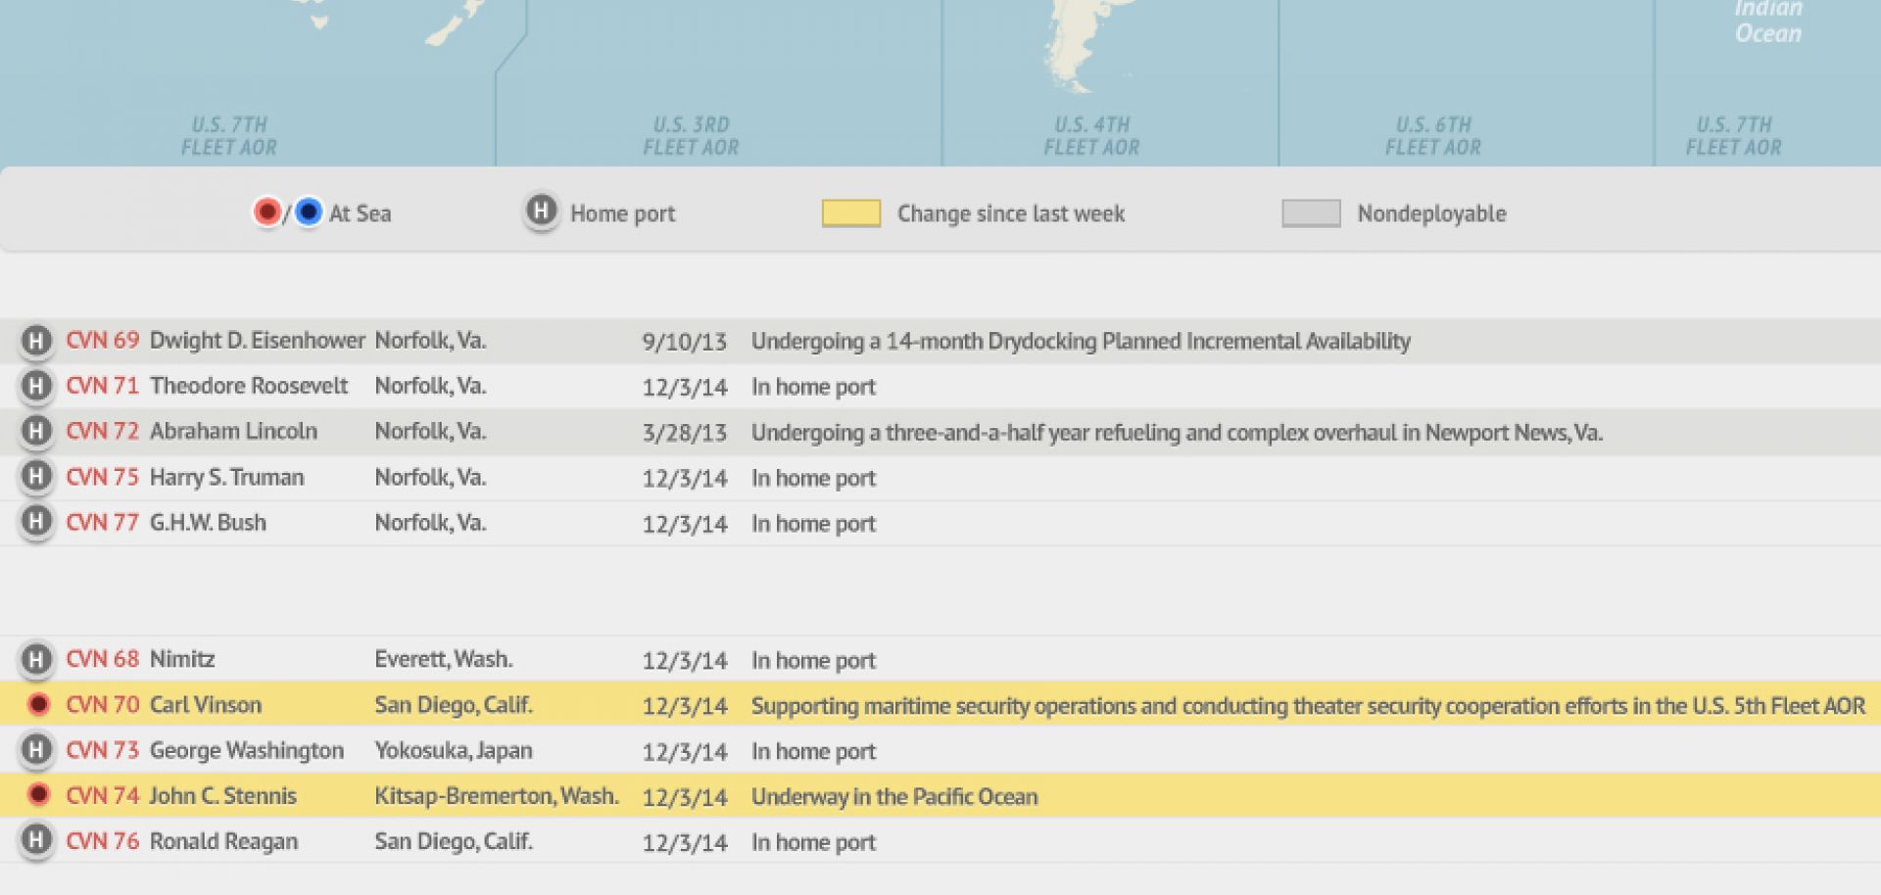Screen dimensions: 1881x895
Task: Select the CVN 68 hull number
Action: tap(103, 659)
